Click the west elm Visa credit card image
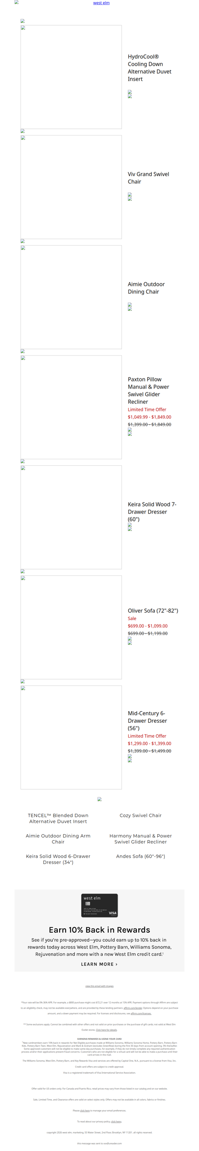 coord(99,905)
